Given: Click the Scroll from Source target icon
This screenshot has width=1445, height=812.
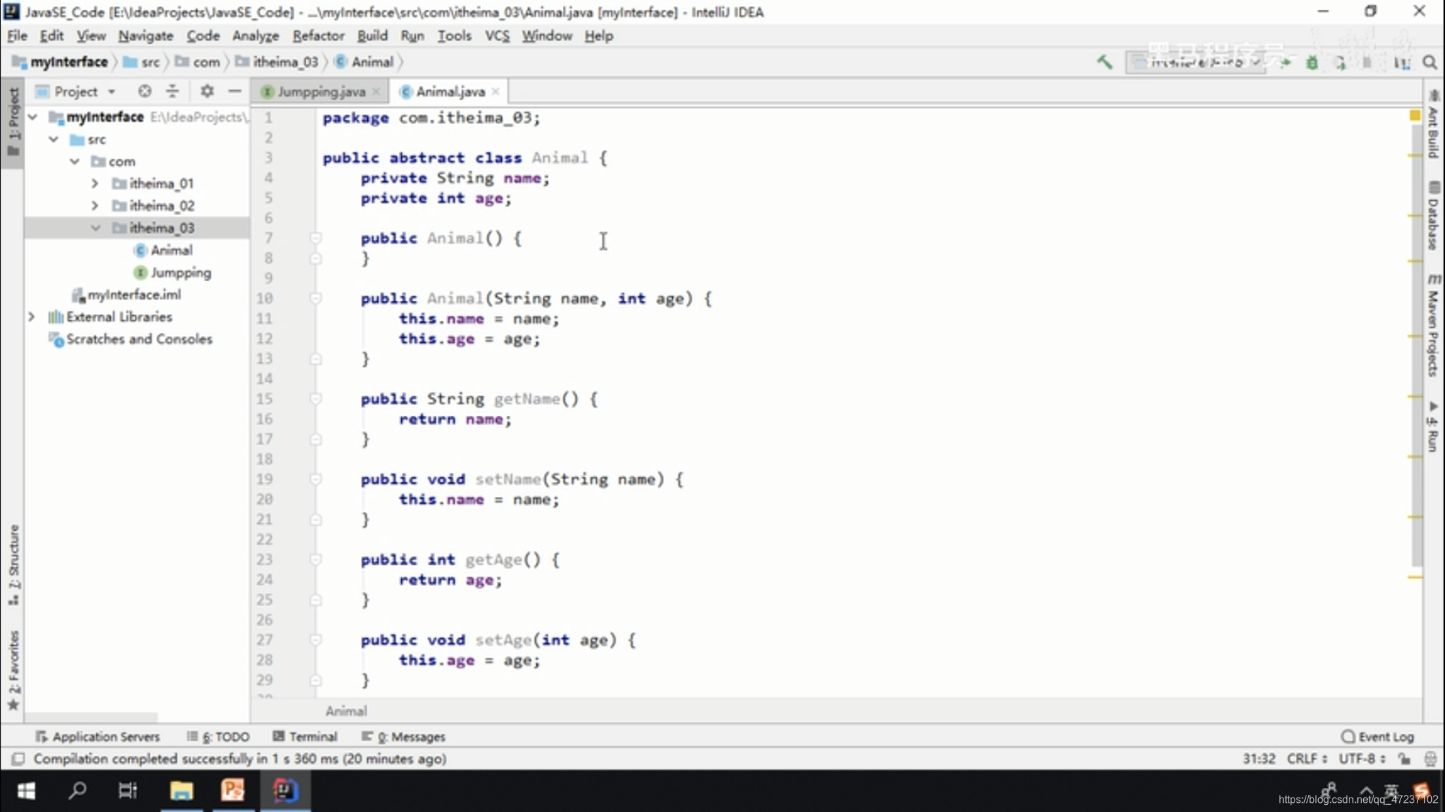Looking at the screenshot, I should 145,92.
